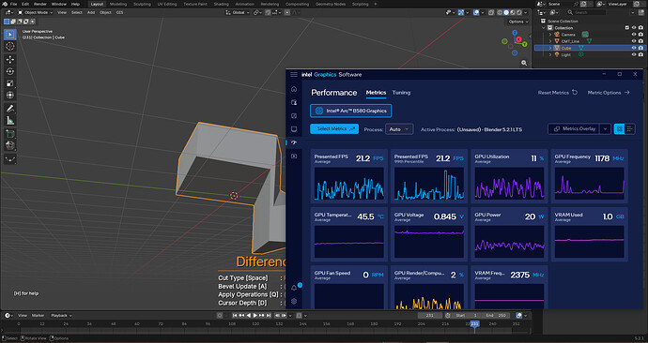Jump to timeline end frame

click(x=269, y=316)
